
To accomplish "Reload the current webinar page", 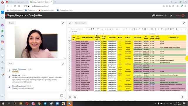I will click(15, 6).
